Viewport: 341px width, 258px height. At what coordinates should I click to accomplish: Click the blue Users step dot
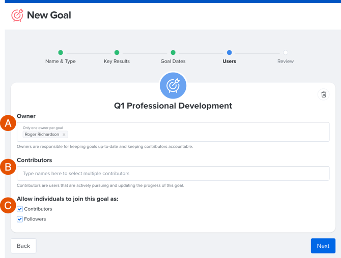(x=229, y=52)
